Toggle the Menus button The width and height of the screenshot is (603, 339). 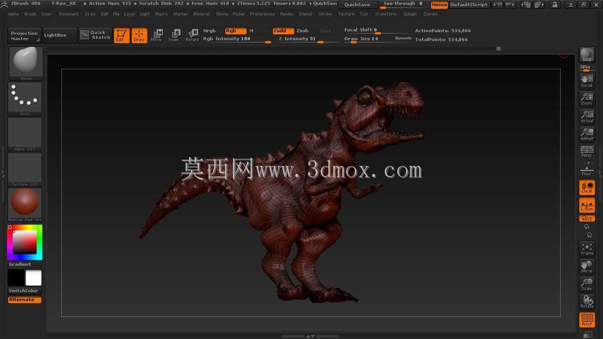[439, 5]
